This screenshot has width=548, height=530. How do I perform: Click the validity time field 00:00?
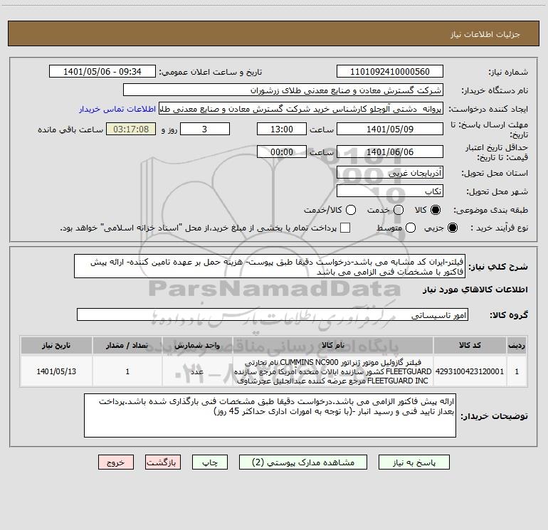[282, 152]
